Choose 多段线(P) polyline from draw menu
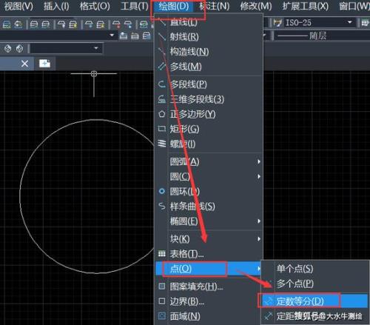The width and height of the screenshot is (370, 325). click(x=209, y=84)
